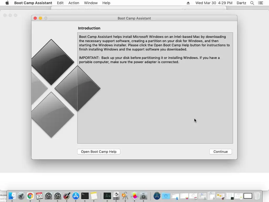Click the Boot Camp Assistant window title
This screenshot has width=269, height=202.
coord(134,18)
